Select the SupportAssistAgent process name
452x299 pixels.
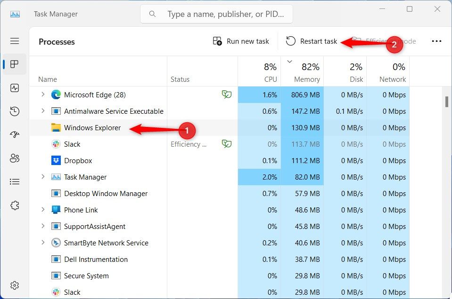(x=95, y=227)
